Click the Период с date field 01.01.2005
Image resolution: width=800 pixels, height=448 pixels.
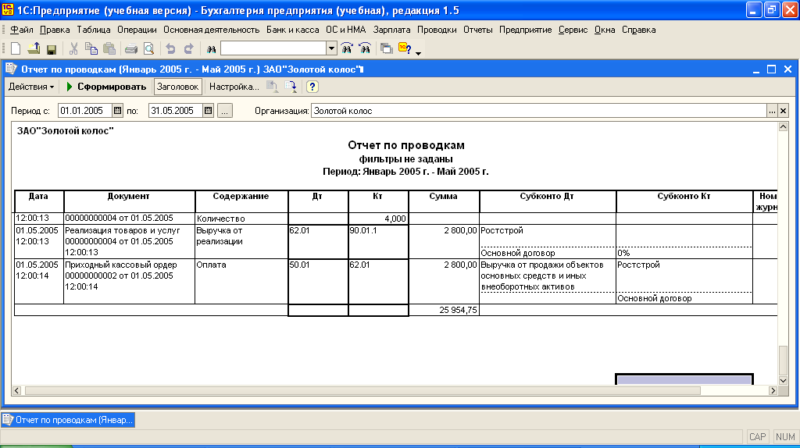85,111
